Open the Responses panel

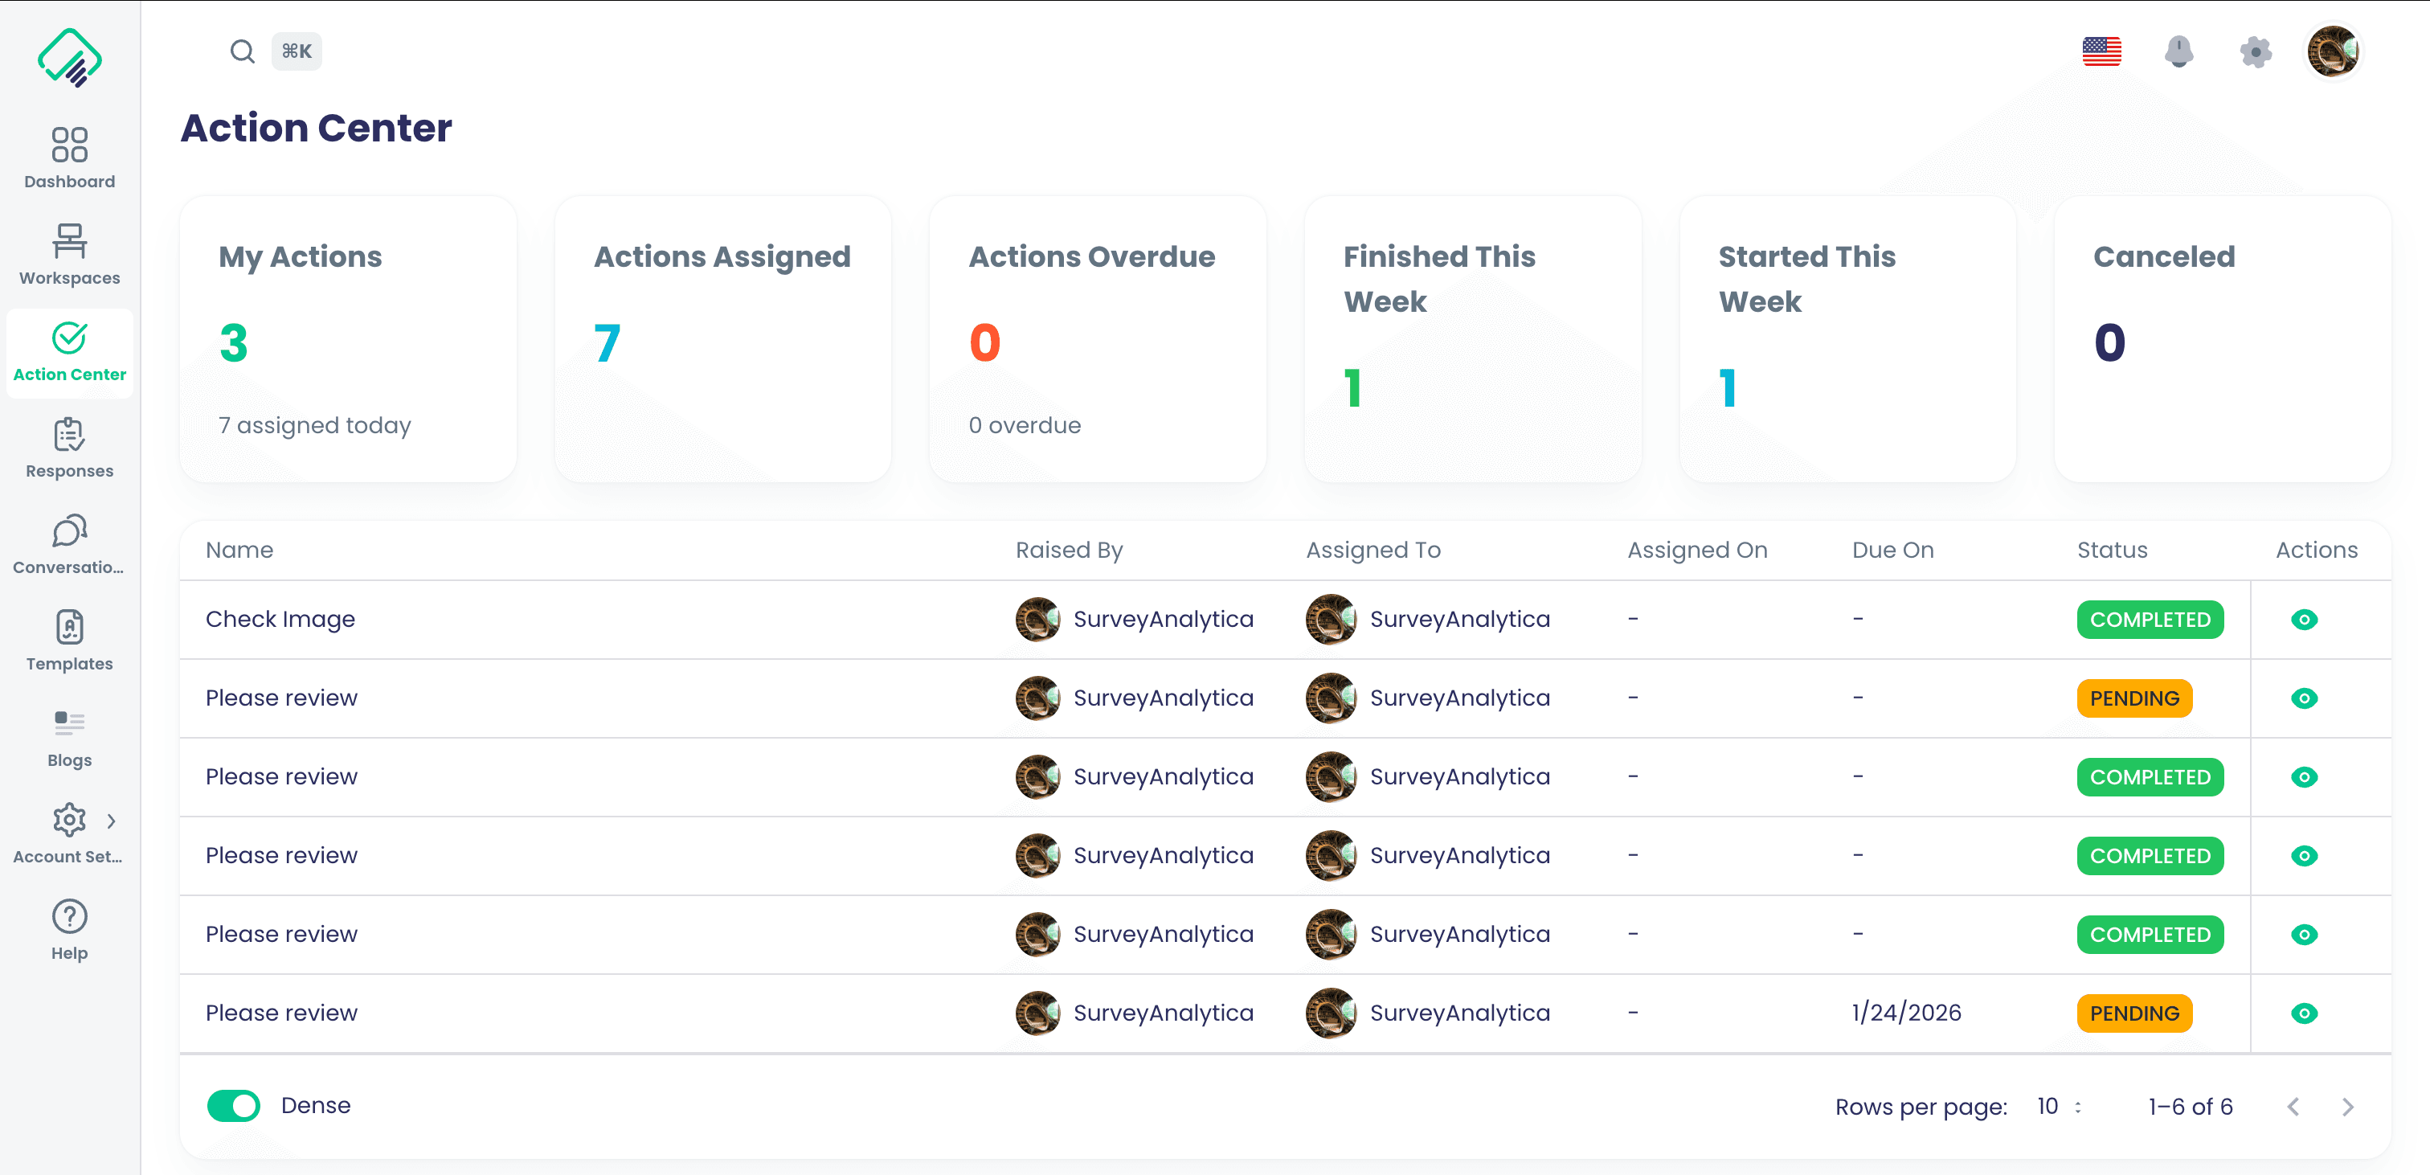coord(68,446)
